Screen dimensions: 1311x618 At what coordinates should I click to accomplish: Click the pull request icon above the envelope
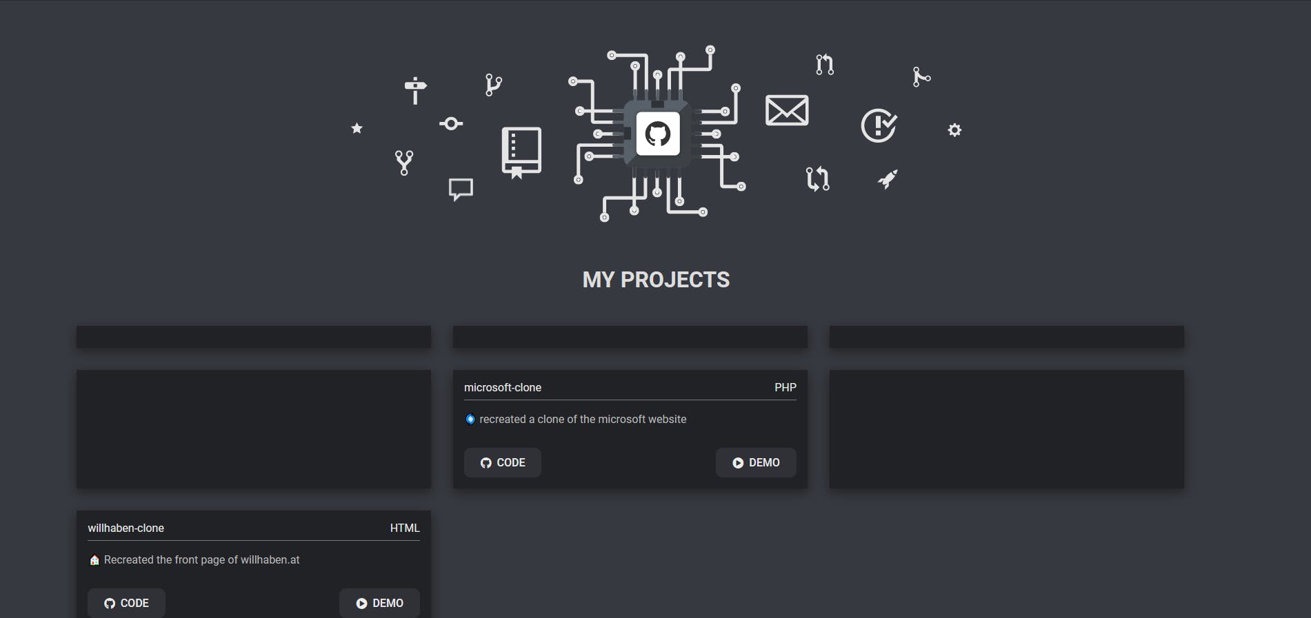(x=825, y=64)
